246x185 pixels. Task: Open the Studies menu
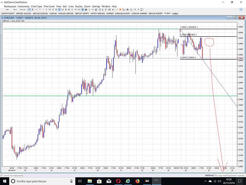pos(79,6)
